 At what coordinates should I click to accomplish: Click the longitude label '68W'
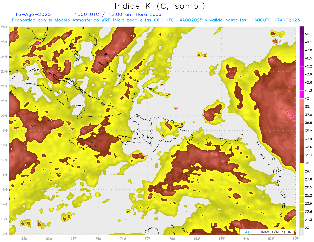tap(197, 238)
